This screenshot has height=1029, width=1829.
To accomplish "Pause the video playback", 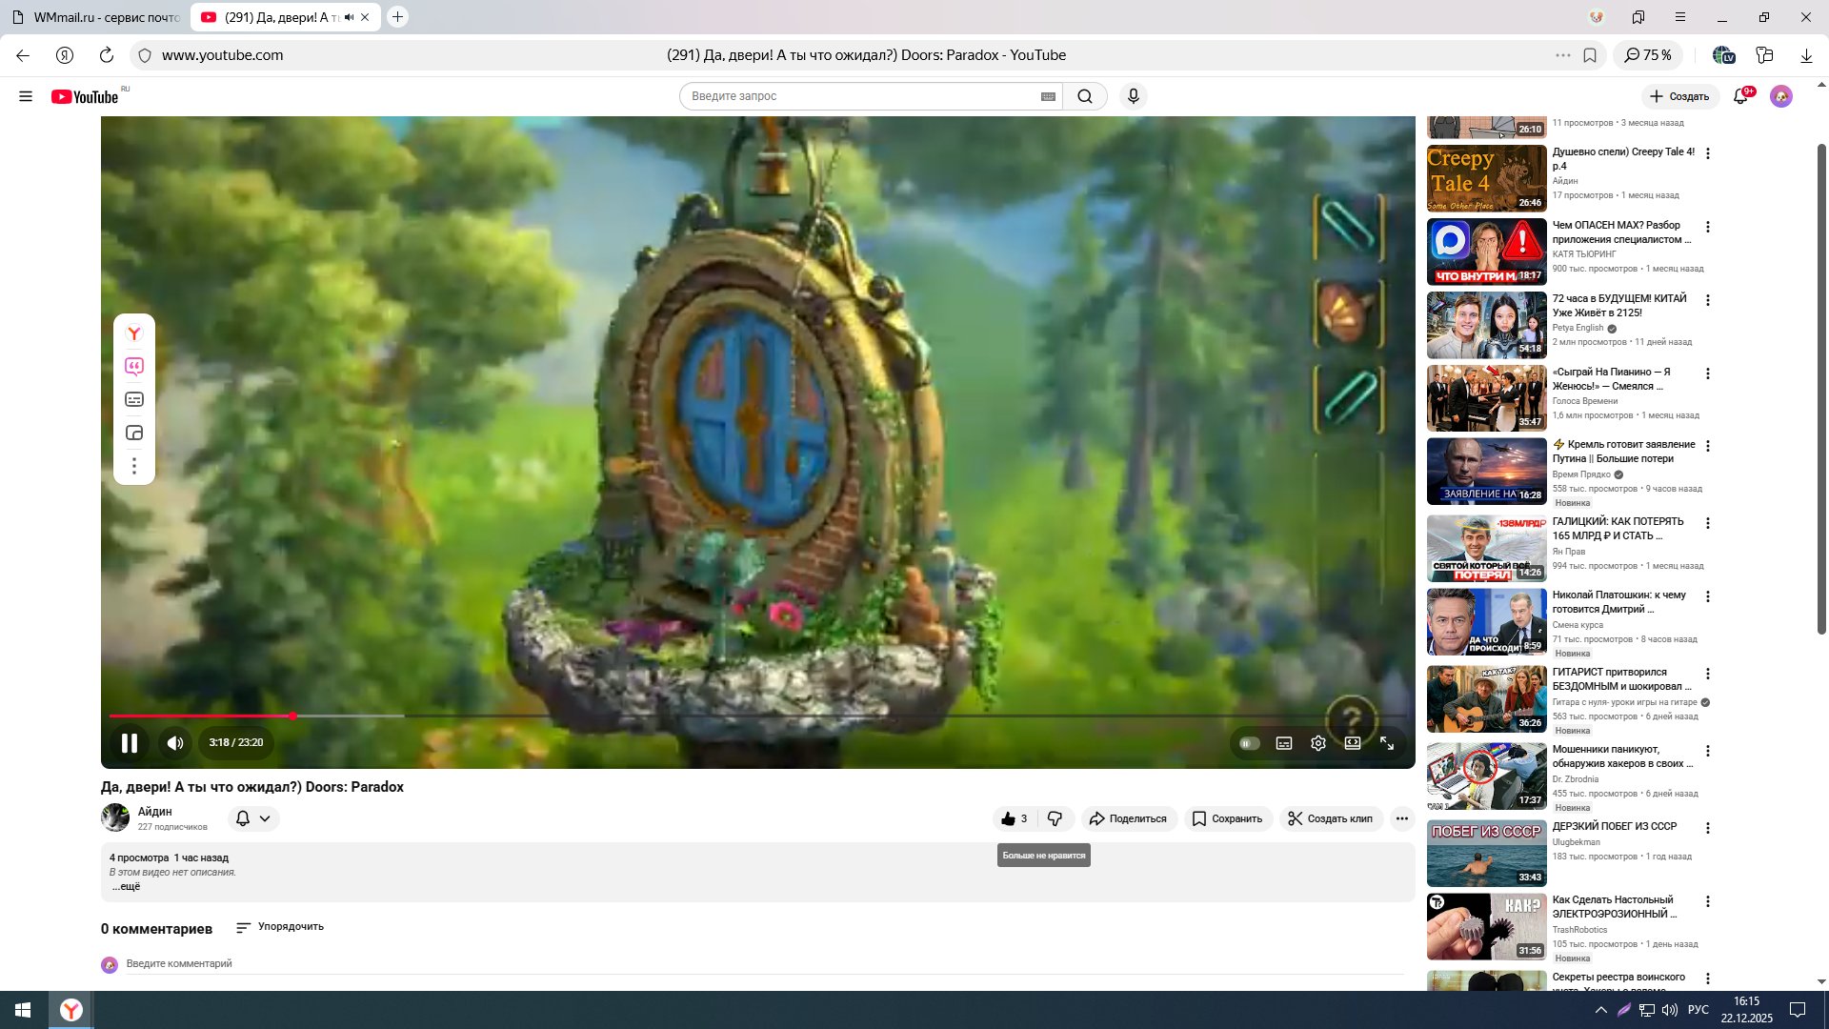I will [130, 743].
